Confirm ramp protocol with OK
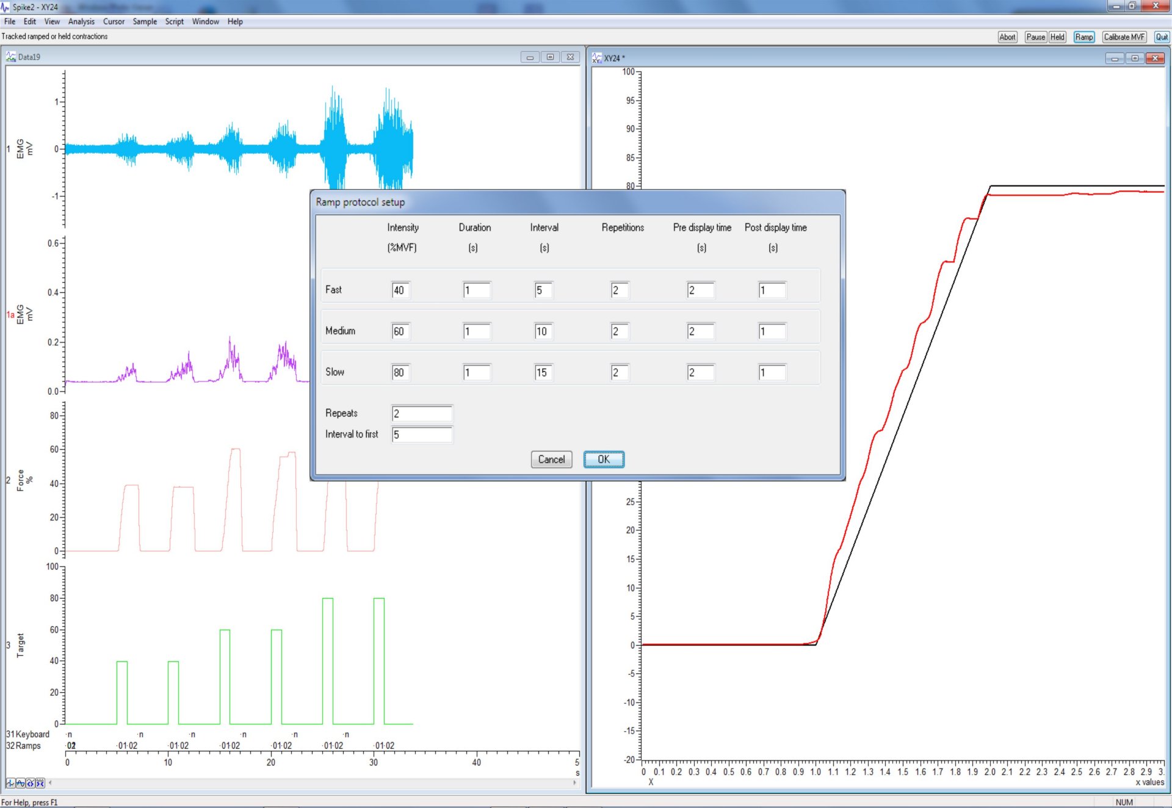1172x808 pixels. coord(603,459)
